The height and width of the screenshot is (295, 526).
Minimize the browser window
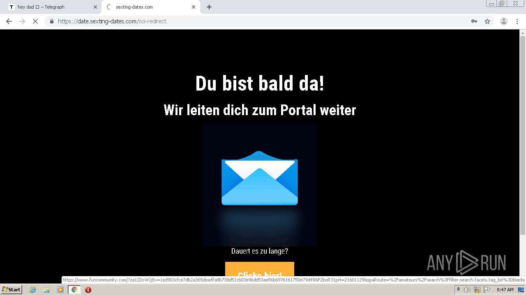(x=491, y=3)
